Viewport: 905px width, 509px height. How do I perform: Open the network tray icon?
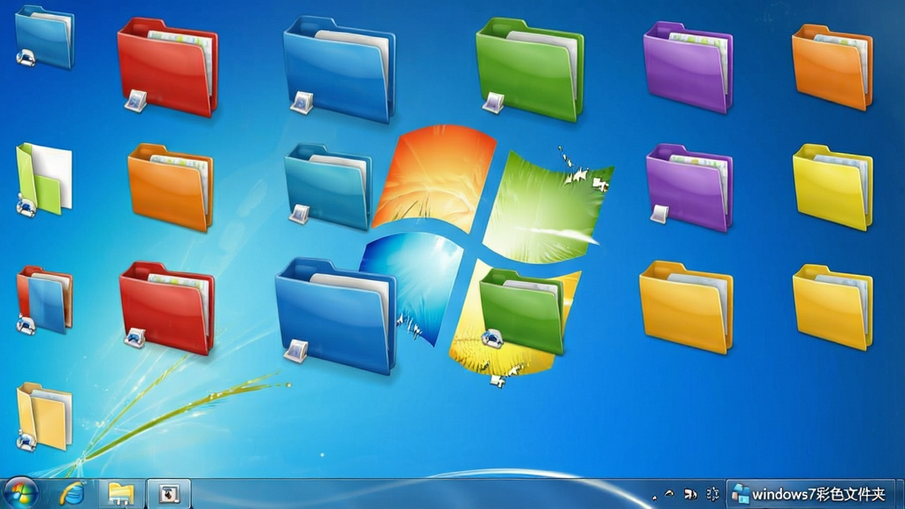(x=689, y=494)
